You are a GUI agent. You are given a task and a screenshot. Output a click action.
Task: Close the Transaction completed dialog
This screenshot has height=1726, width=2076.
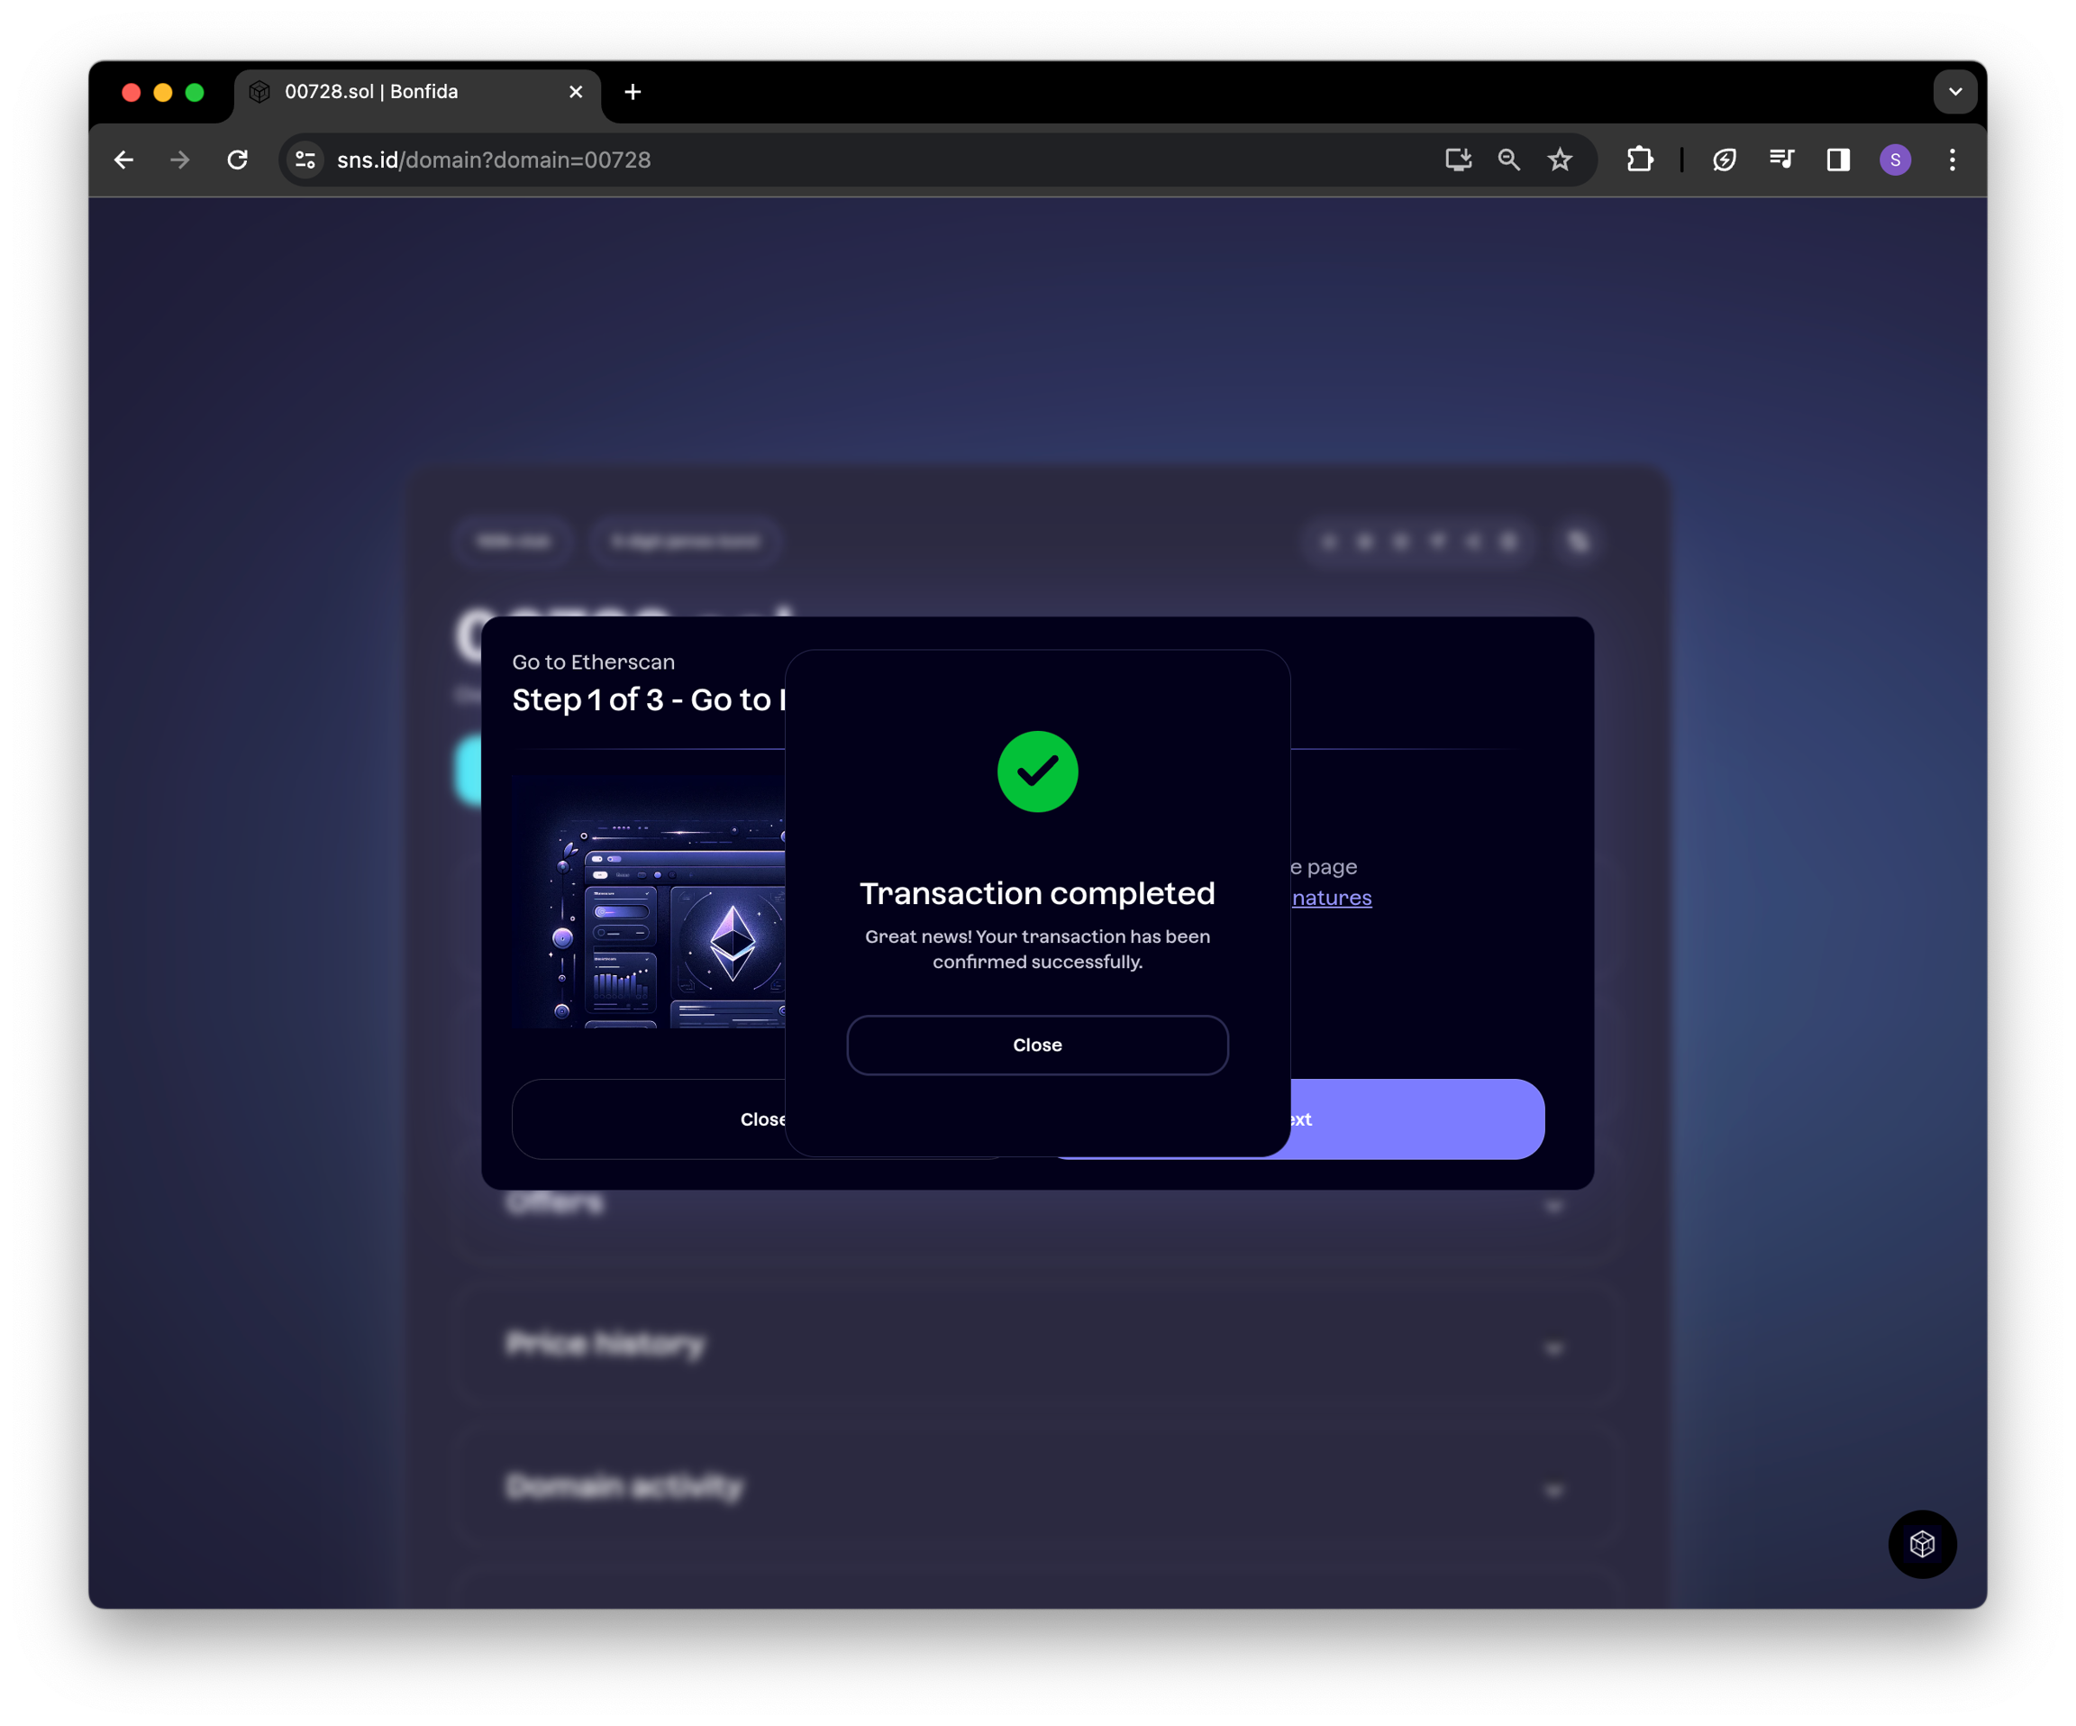(x=1037, y=1045)
